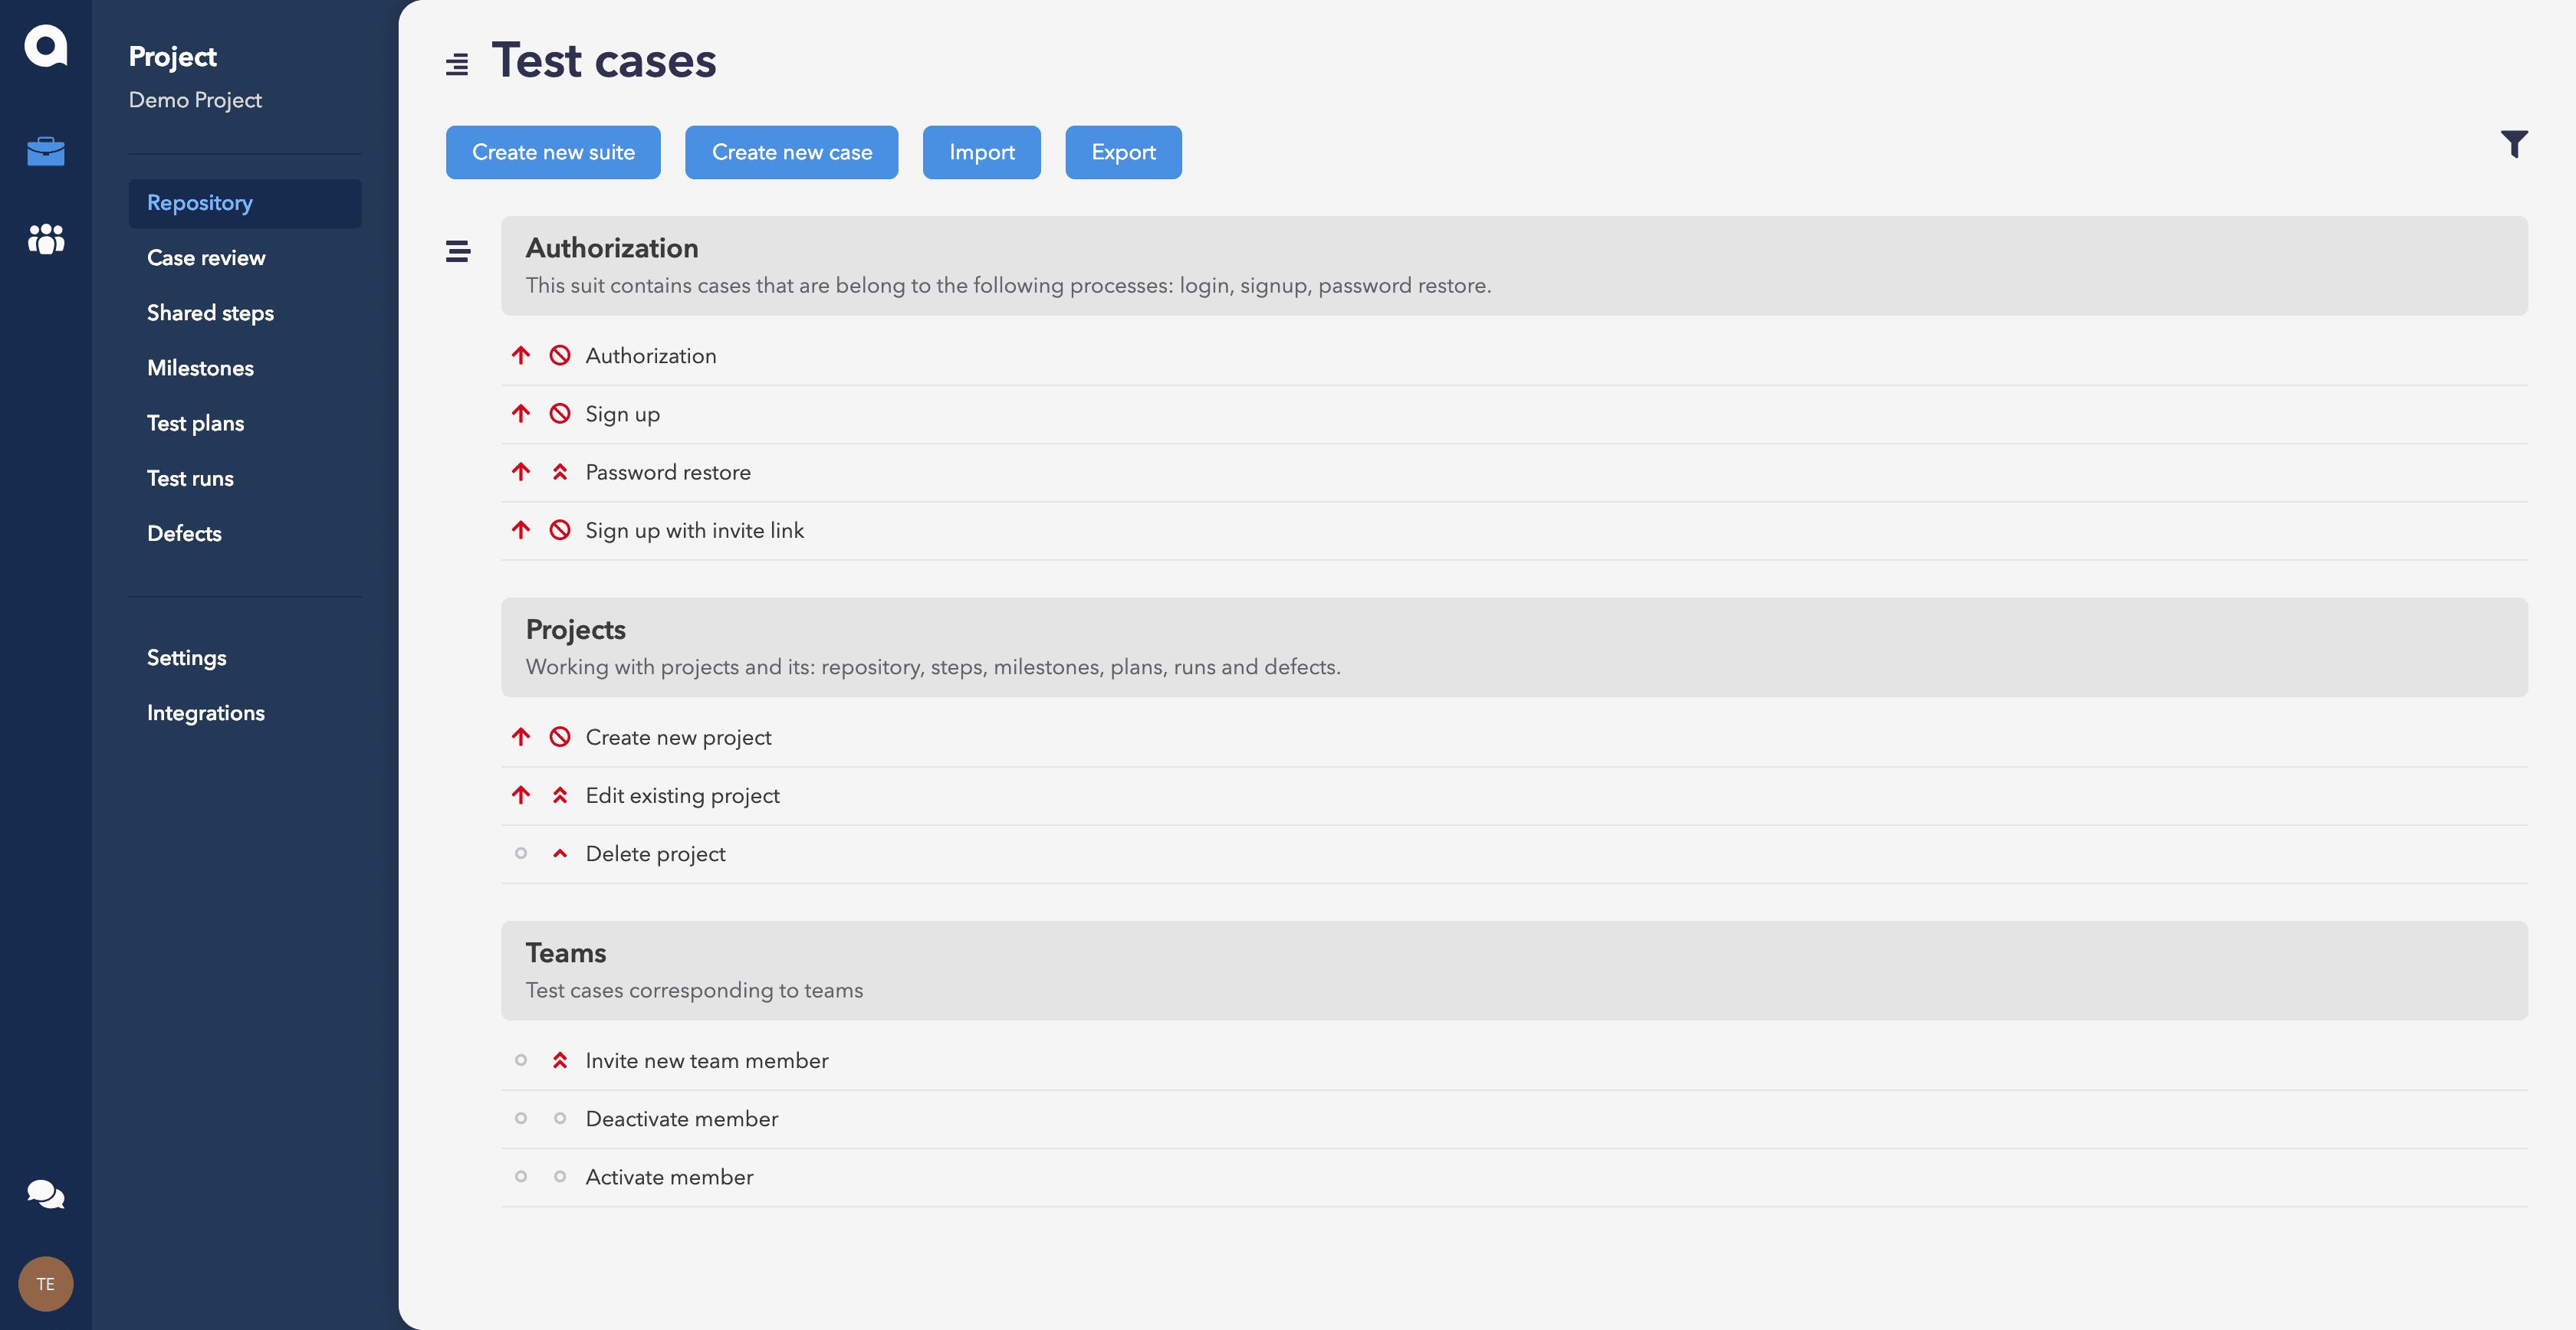Image resolution: width=2576 pixels, height=1330 pixels.
Task: Open Sign up with invite link case
Action: click(x=694, y=531)
